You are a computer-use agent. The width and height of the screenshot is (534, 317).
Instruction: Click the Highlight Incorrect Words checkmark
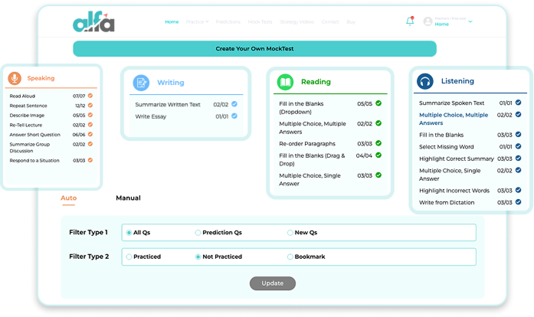click(518, 190)
